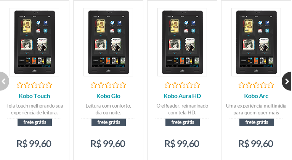Select frete grátis badge under Kobo Touch
Image resolution: width=292 pixels, height=160 pixels.
(35, 122)
